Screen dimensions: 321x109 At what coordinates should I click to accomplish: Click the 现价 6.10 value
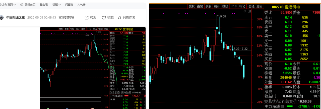[x=288, y=64]
